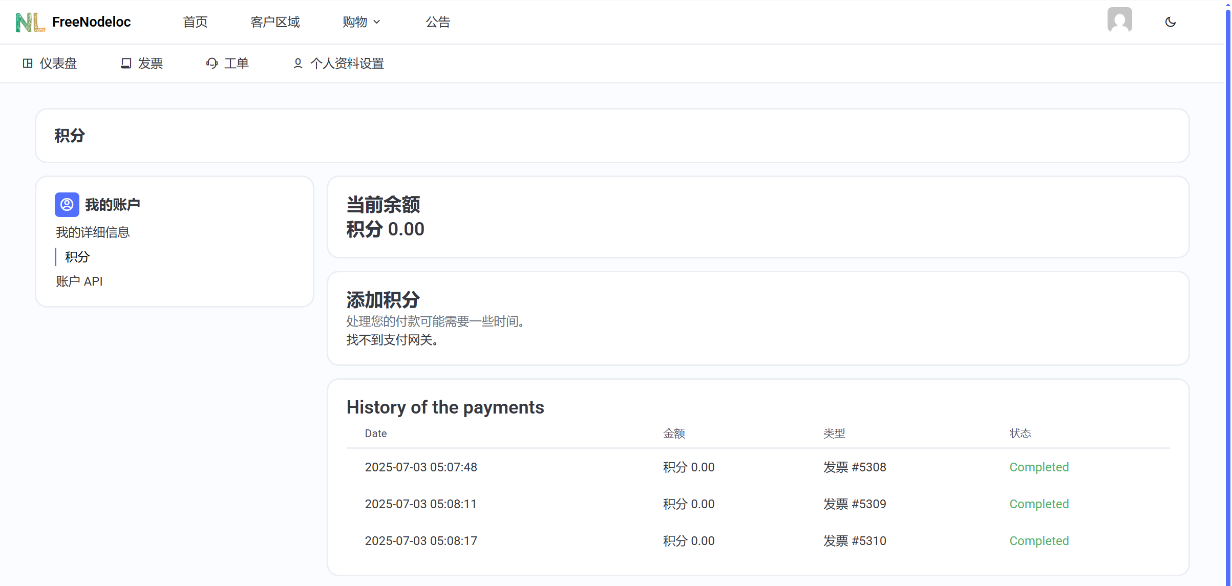Open 发票 #5310 entry
The image size is (1232, 586).
[x=855, y=541]
